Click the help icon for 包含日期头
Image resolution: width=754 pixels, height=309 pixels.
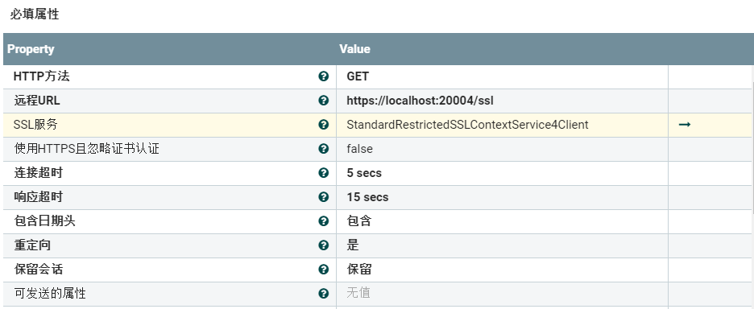(x=324, y=221)
